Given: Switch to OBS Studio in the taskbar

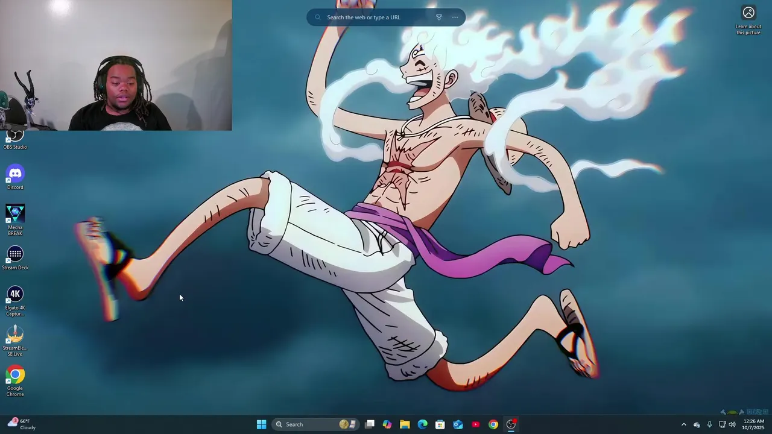Looking at the screenshot, I should (x=511, y=424).
